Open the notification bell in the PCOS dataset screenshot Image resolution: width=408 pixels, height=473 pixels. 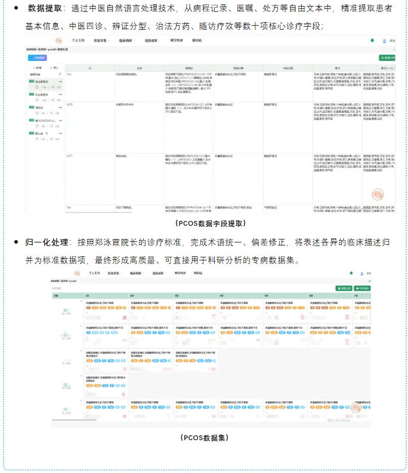point(351,274)
